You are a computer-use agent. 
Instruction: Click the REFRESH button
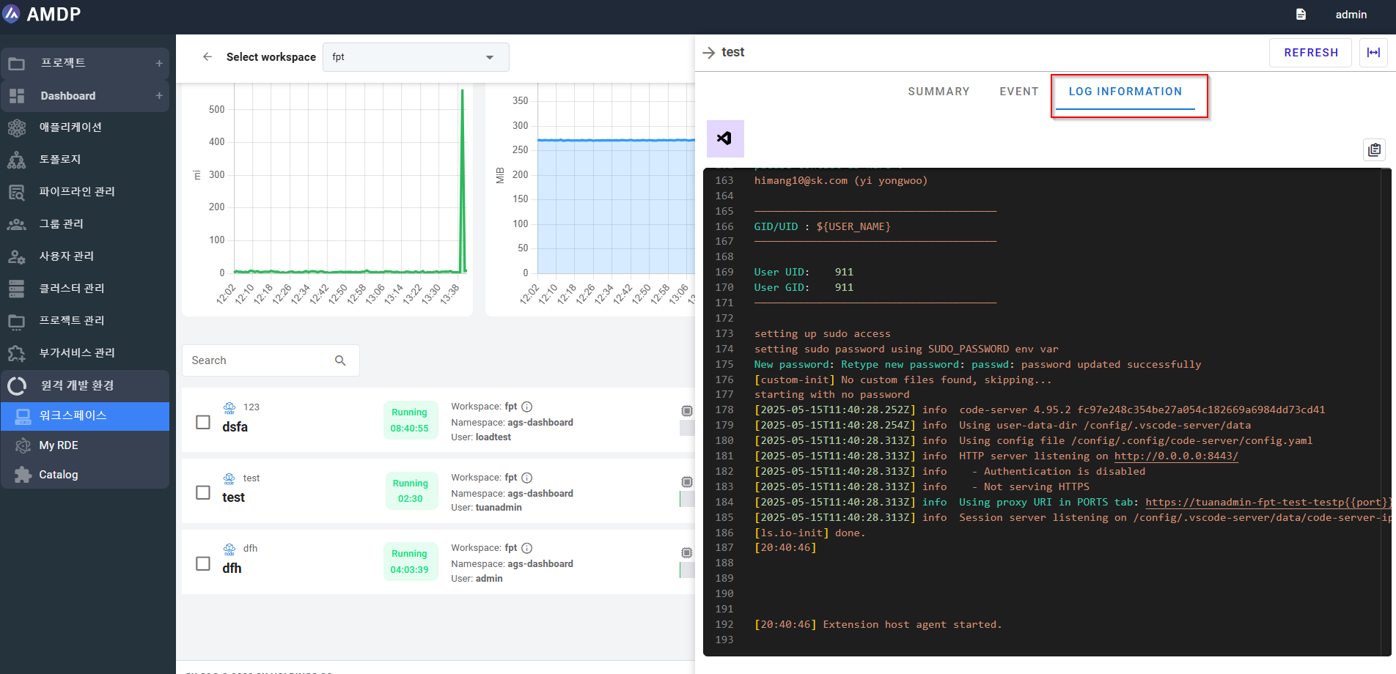point(1311,53)
